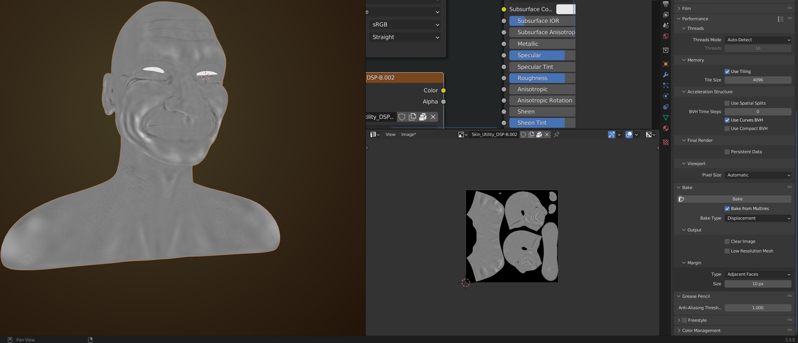798x343 pixels.
Task: Enable the Freestyle checkbox
Action: (x=685, y=320)
